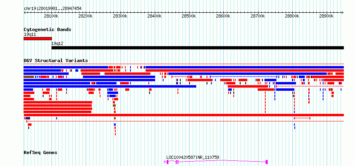
Task: Click the 28900k ruler label
Action: (327, 16)
